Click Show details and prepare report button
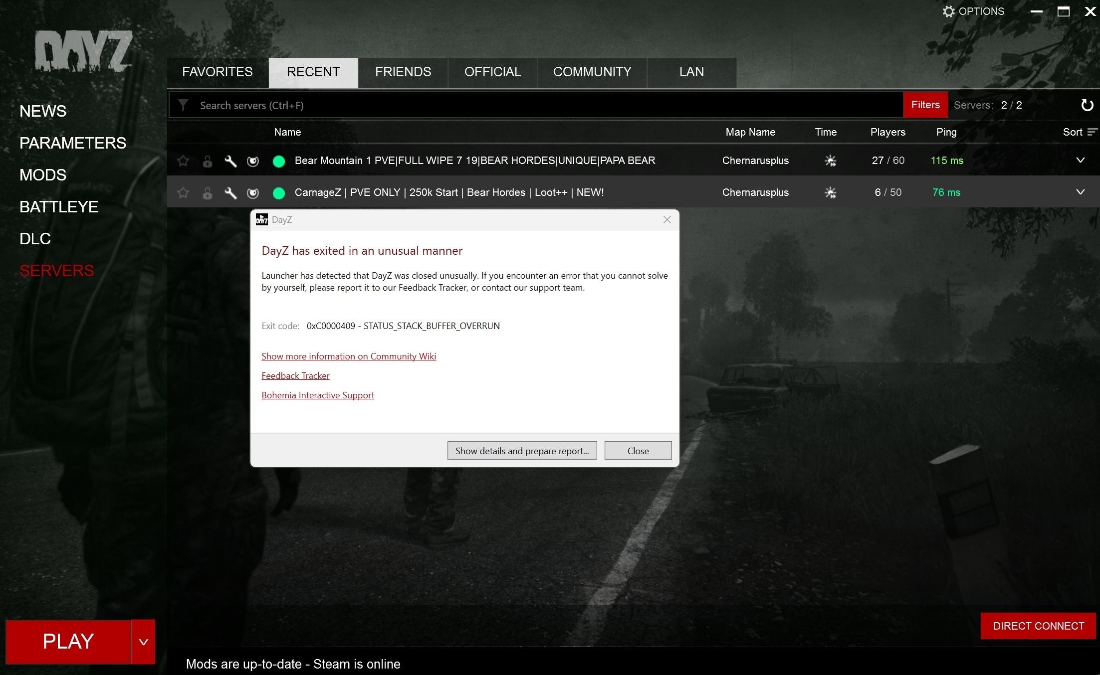The height and width of the screenshot is (675, 1100). [522, 451]
